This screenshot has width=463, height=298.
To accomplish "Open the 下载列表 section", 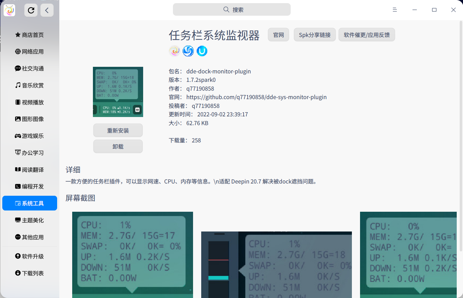I will point(29,273).
